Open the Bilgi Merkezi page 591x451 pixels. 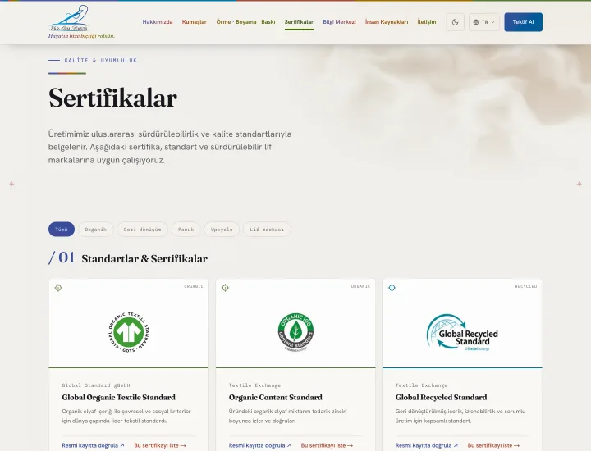coord(339,22)
